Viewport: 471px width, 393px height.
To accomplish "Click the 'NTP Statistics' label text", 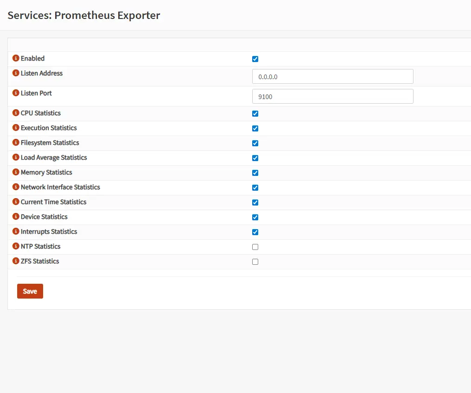I will 40,246.
